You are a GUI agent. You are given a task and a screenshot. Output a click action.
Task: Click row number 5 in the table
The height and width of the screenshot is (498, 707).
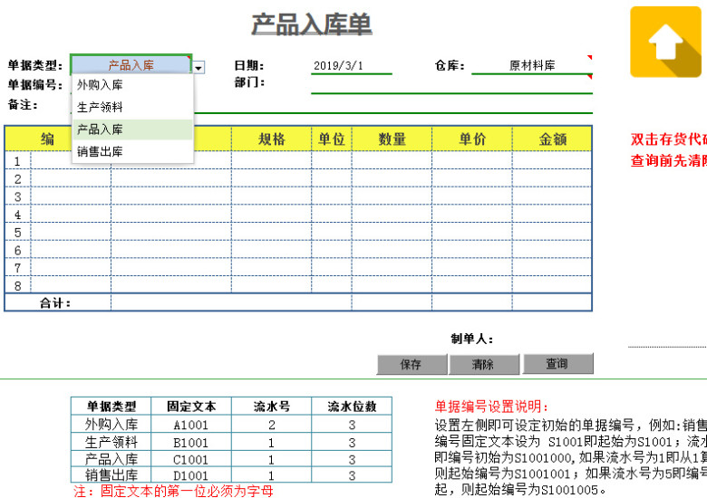[x=17, y=233]
